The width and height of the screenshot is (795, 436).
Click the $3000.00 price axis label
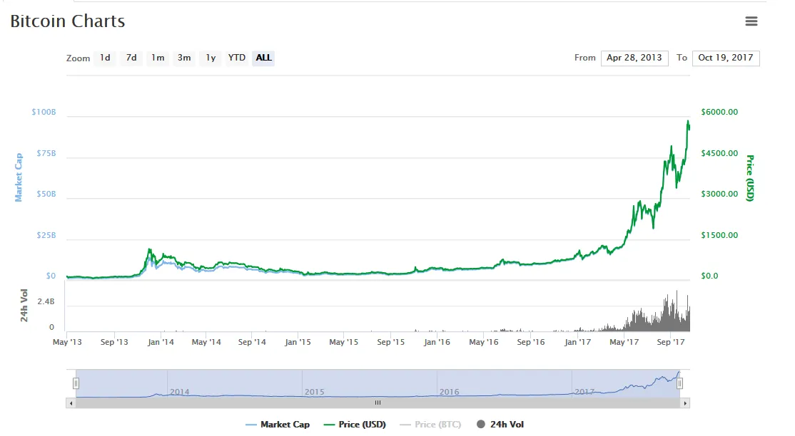coord(719,194)
